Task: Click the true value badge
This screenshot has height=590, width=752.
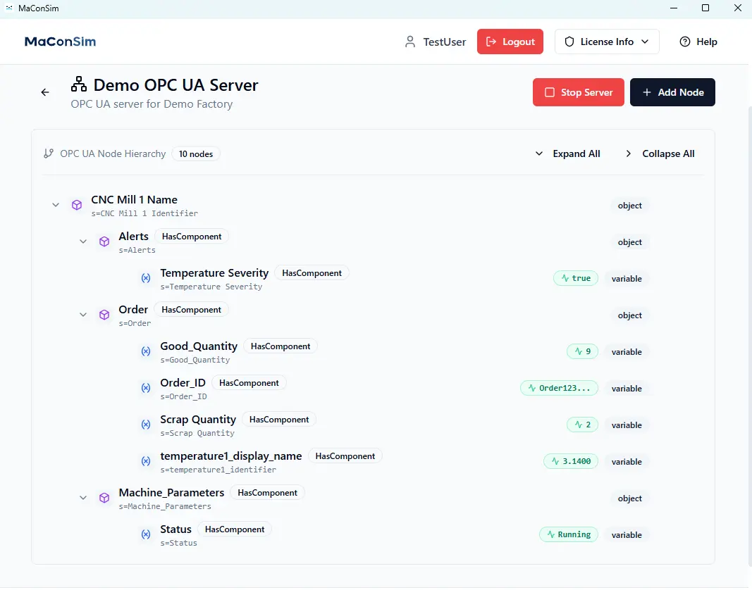Action: click(x=576, y=278)
